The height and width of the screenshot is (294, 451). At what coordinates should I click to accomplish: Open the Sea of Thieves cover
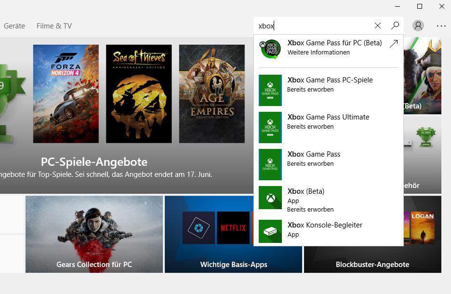[139, 94]
